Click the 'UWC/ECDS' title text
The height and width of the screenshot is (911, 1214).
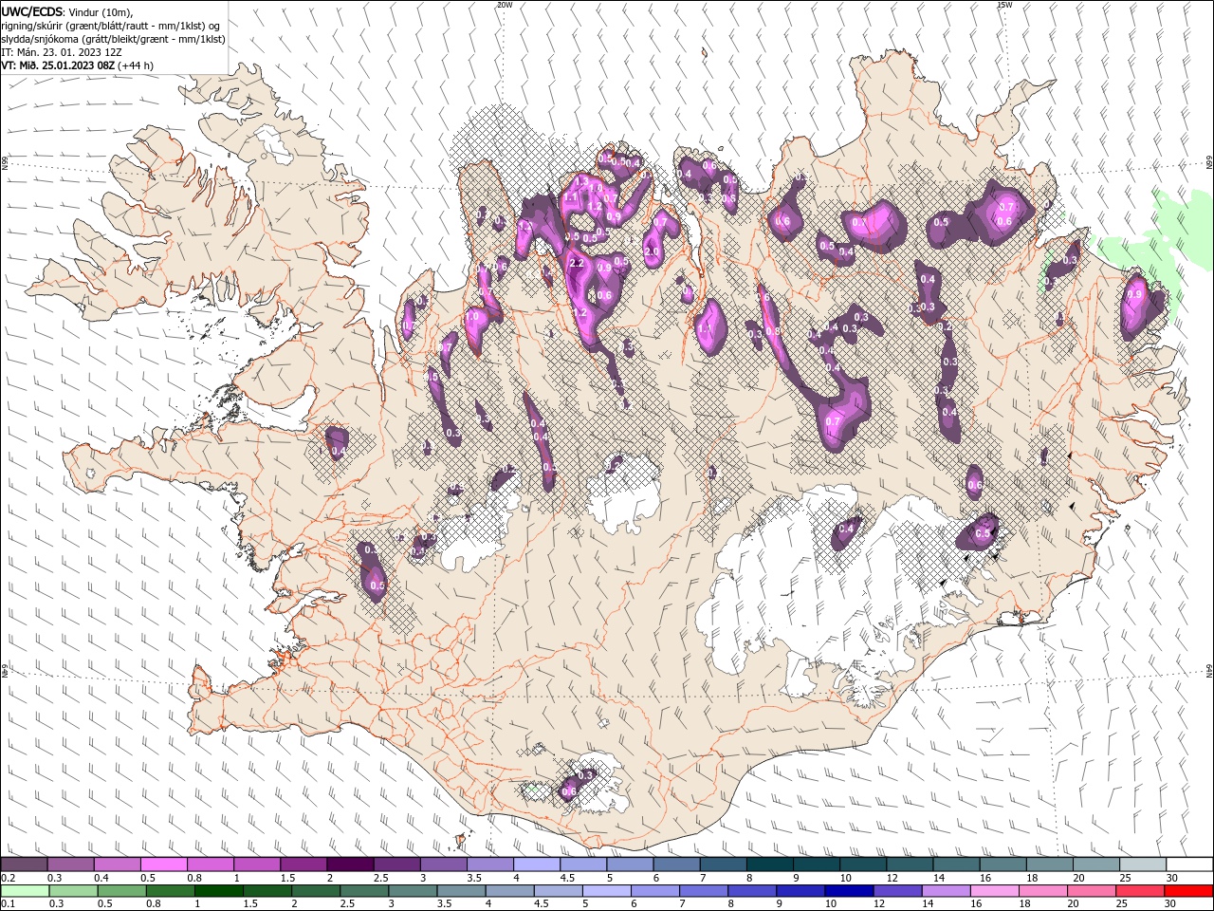tap(32, 11)
